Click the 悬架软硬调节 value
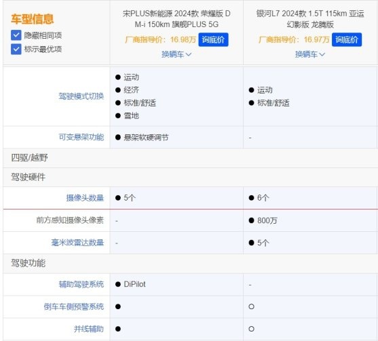Viewport: 378px width, 341px height. coord(146,138)
